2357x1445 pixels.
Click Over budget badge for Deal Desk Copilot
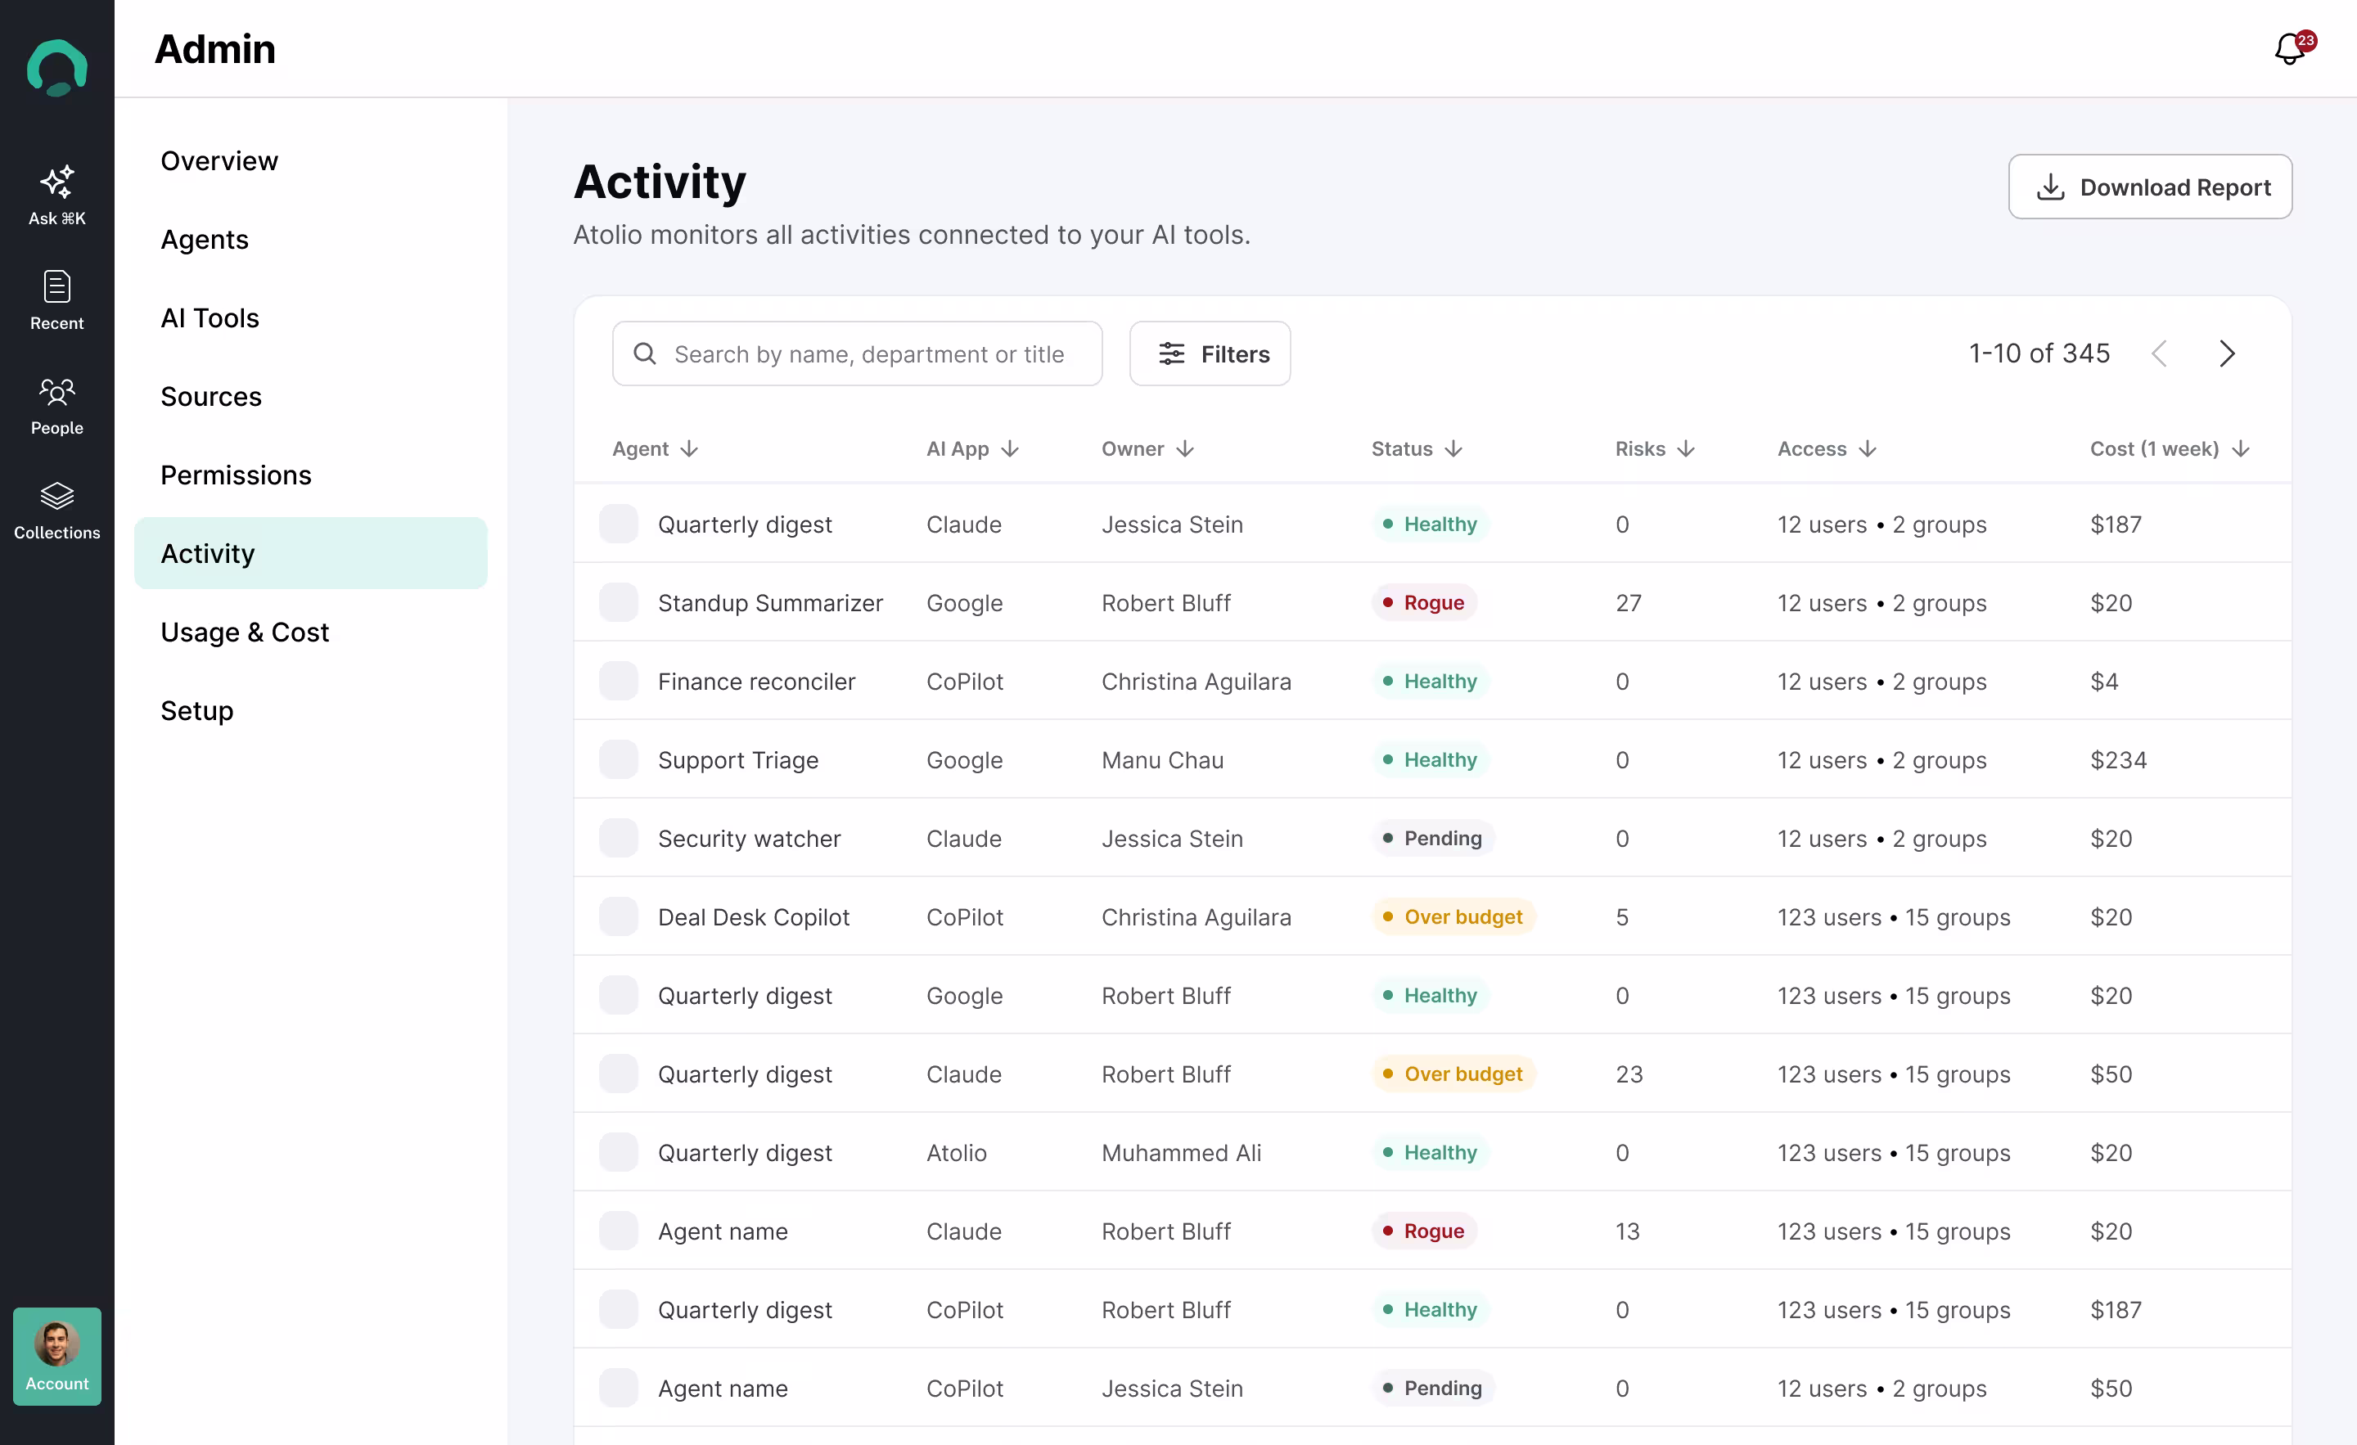coord(1454,916)
